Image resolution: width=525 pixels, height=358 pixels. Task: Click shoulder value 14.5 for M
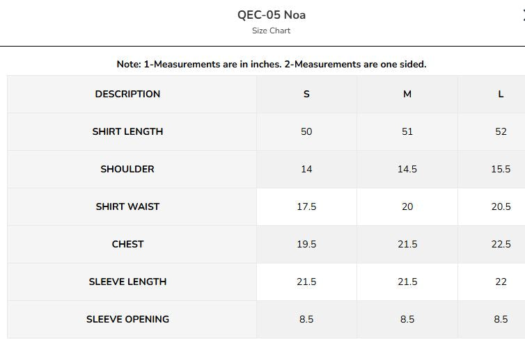point(407,169)
